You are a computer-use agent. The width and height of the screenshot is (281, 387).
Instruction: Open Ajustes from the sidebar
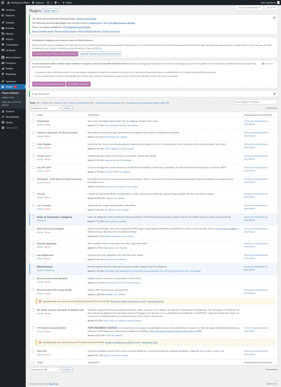click(9, 123)
